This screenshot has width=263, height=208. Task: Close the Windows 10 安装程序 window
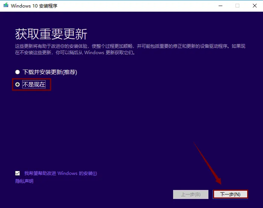(x=255, y=6)
